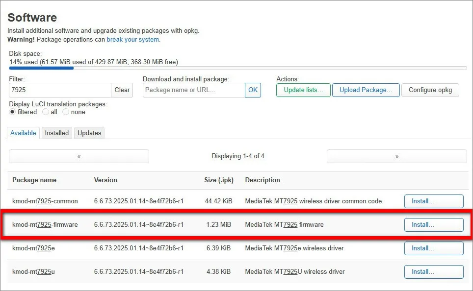Select the 'filtered' translation radio option
Image resolution: width=473 pixels, height=291 pixels.
click(12, 112)
